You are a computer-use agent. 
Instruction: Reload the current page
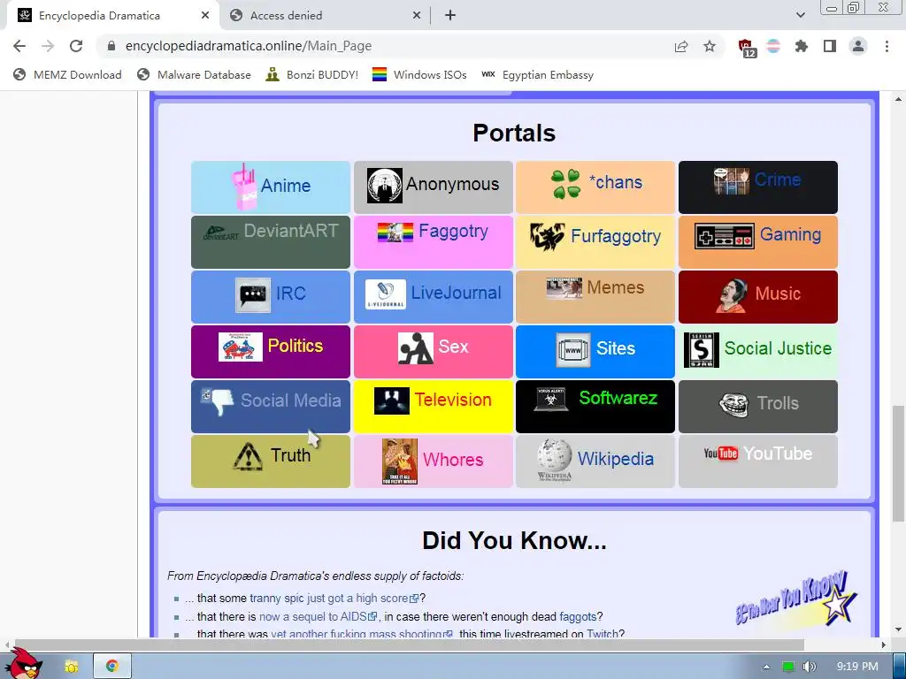tap(76, 46)
